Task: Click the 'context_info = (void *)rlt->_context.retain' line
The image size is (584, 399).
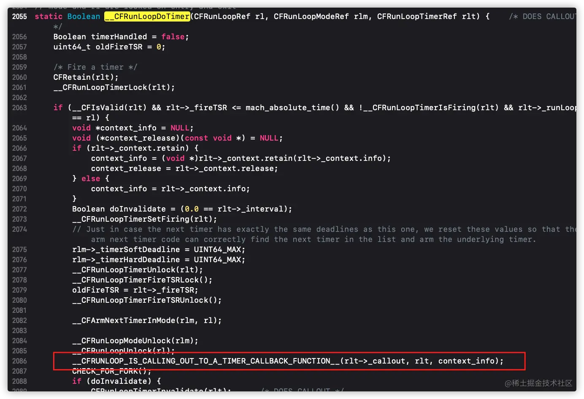Action: (241, 158)
